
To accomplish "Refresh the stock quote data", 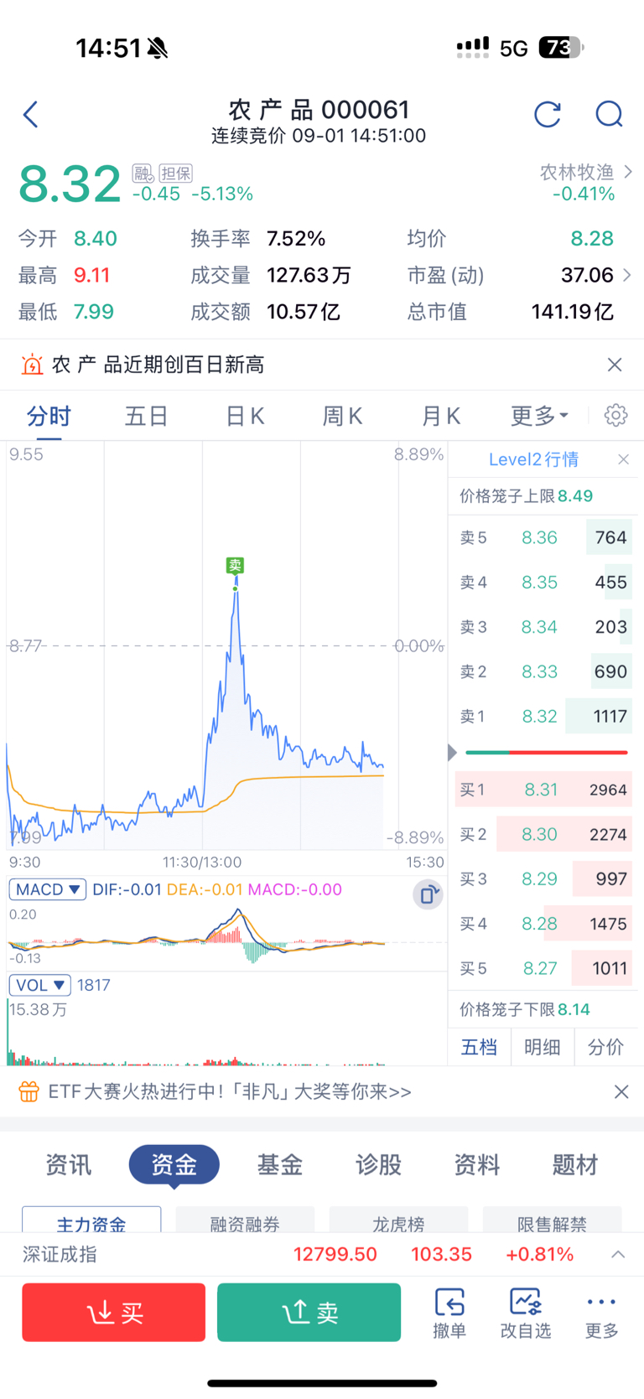I will point(548,114).
